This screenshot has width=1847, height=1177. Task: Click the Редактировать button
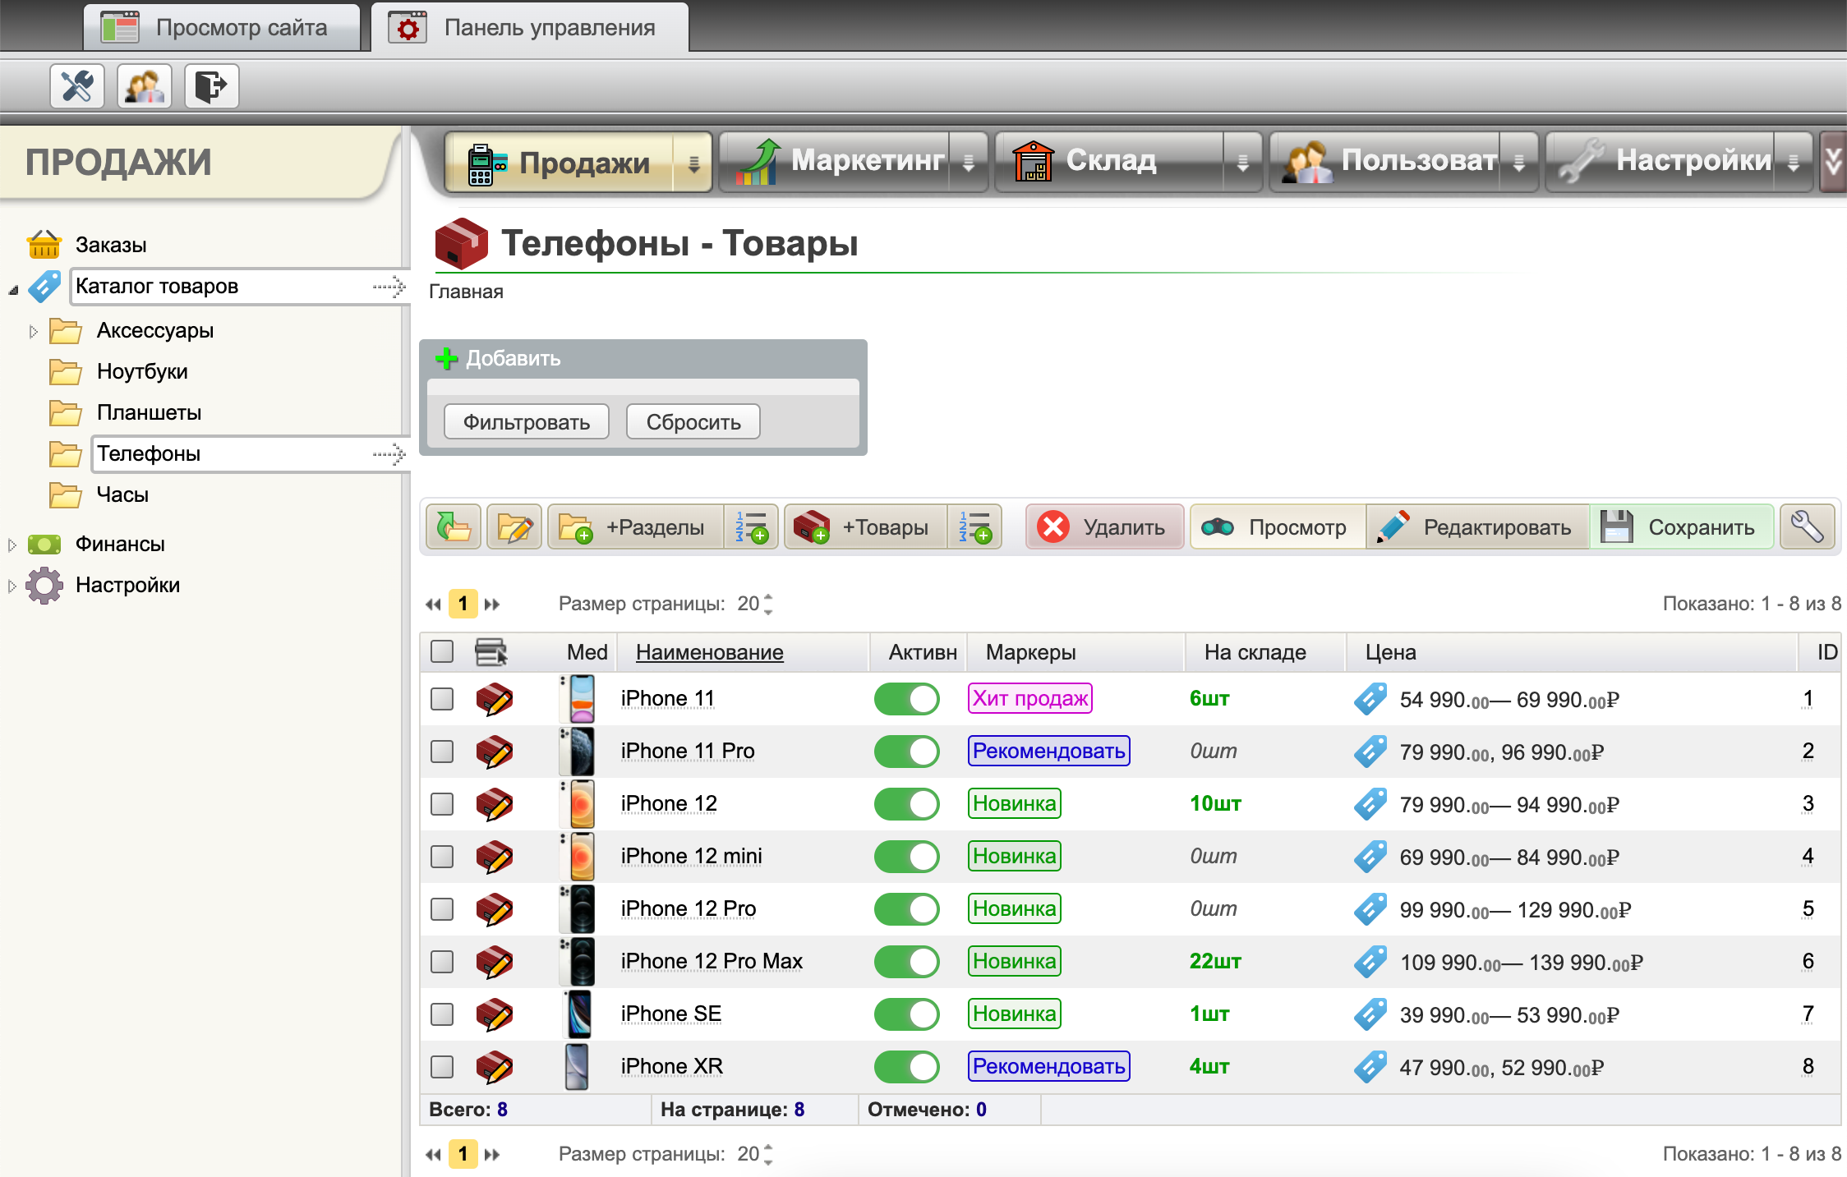click(1477, 526)
